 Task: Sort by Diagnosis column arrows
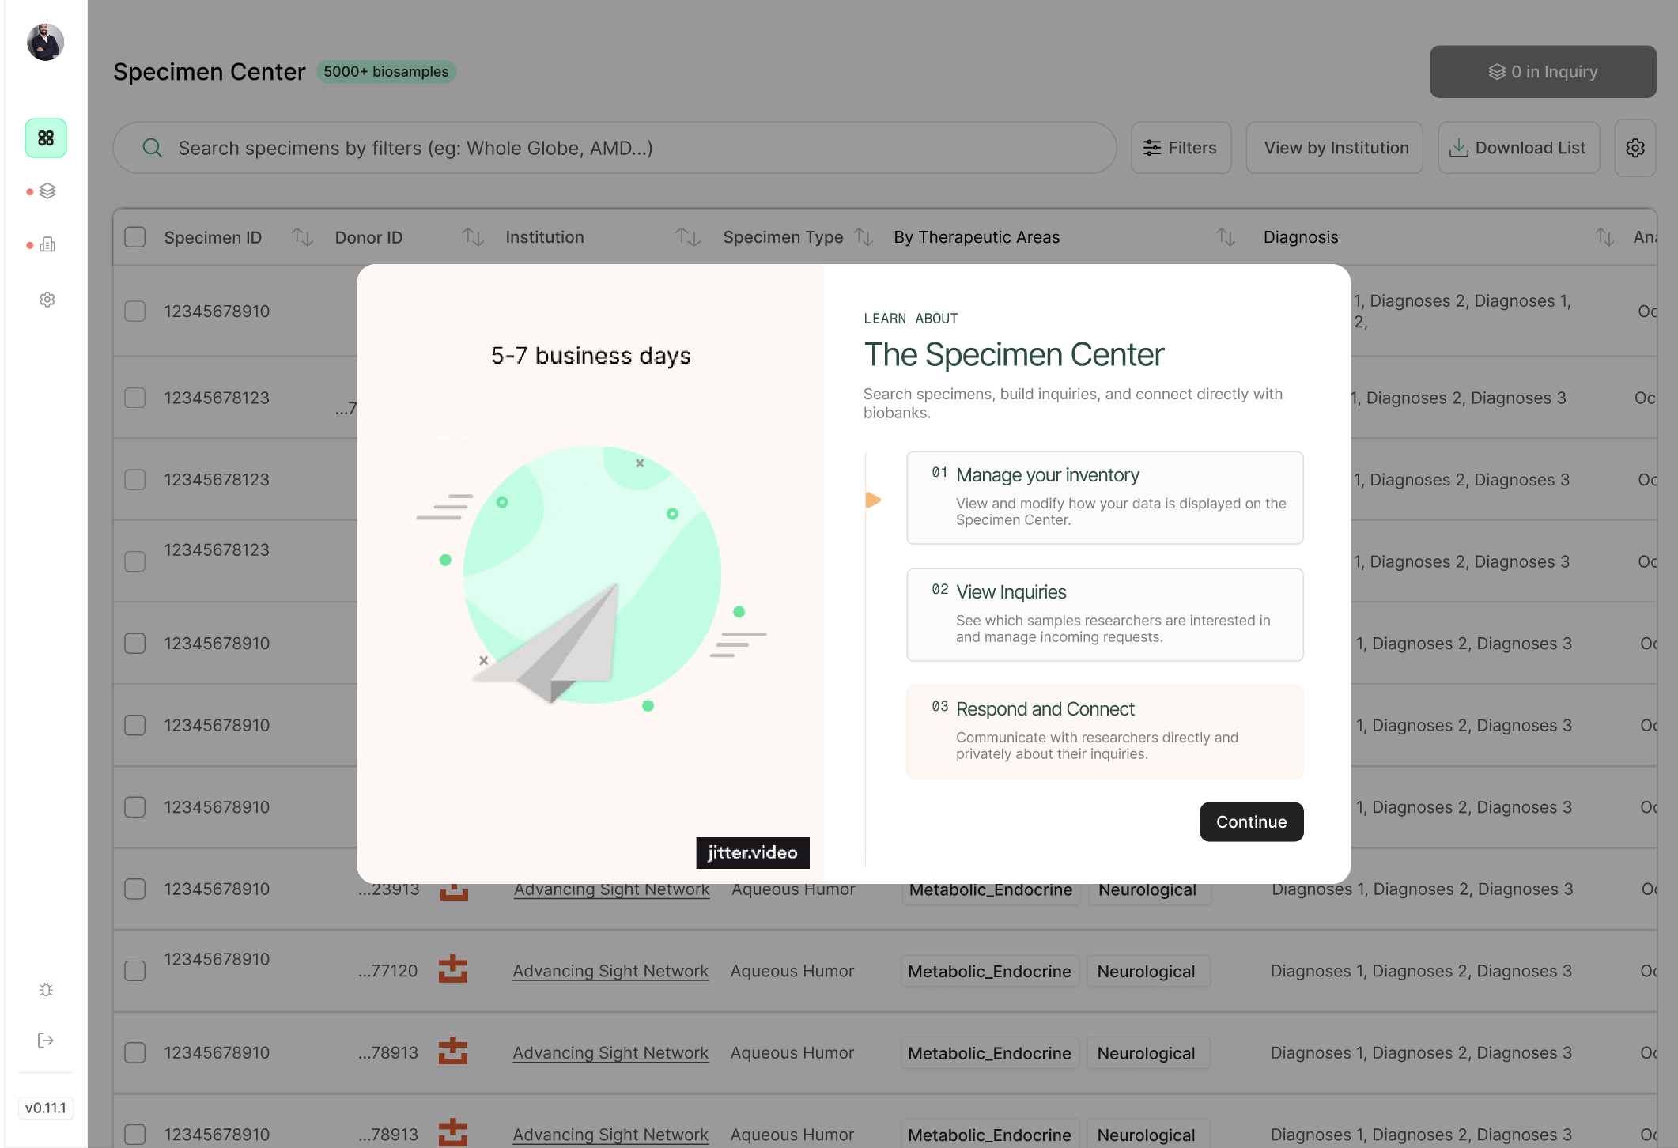pyautogui.click(x=1604, y=236)
